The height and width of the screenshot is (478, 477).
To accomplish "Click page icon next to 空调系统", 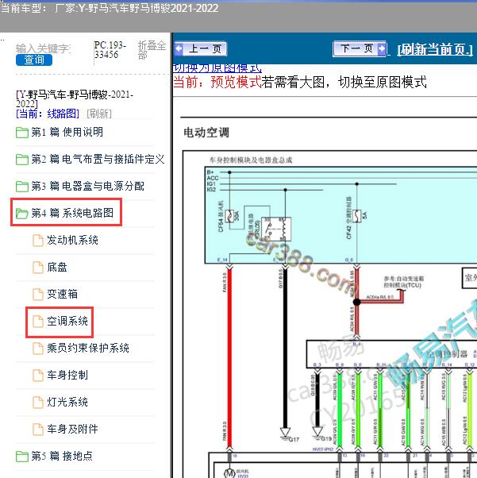I will click(38, 322).
